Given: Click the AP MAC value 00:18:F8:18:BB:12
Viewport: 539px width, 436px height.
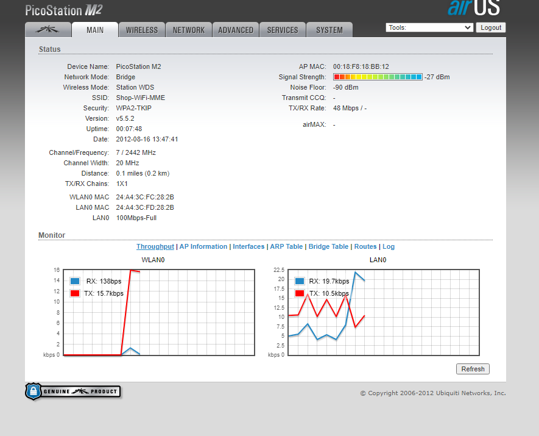Looking at the screenshot, I should click(361, 66).
